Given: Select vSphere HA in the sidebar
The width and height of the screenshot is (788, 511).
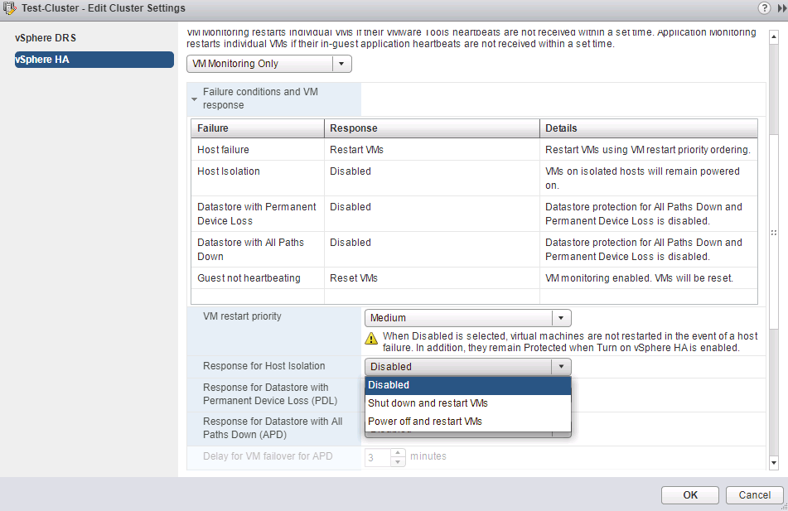Looking at the screenshot, I should tap(94, 60).
